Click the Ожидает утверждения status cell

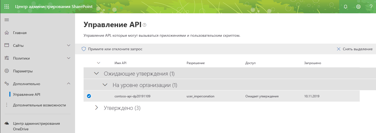[262, 96]
